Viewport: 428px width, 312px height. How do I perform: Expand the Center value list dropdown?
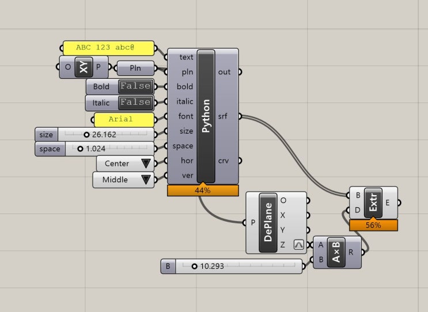coord(146,163)
